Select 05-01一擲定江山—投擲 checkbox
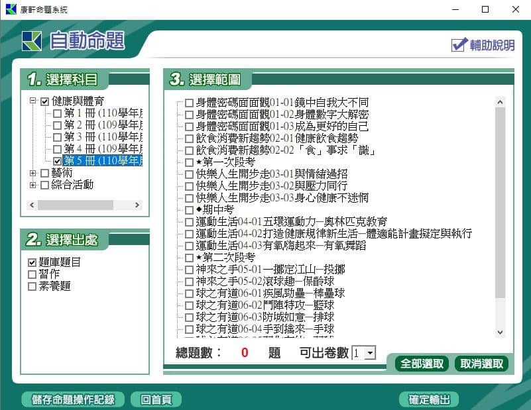The width and height of the screenshot is (531, 410). point(190,270)
